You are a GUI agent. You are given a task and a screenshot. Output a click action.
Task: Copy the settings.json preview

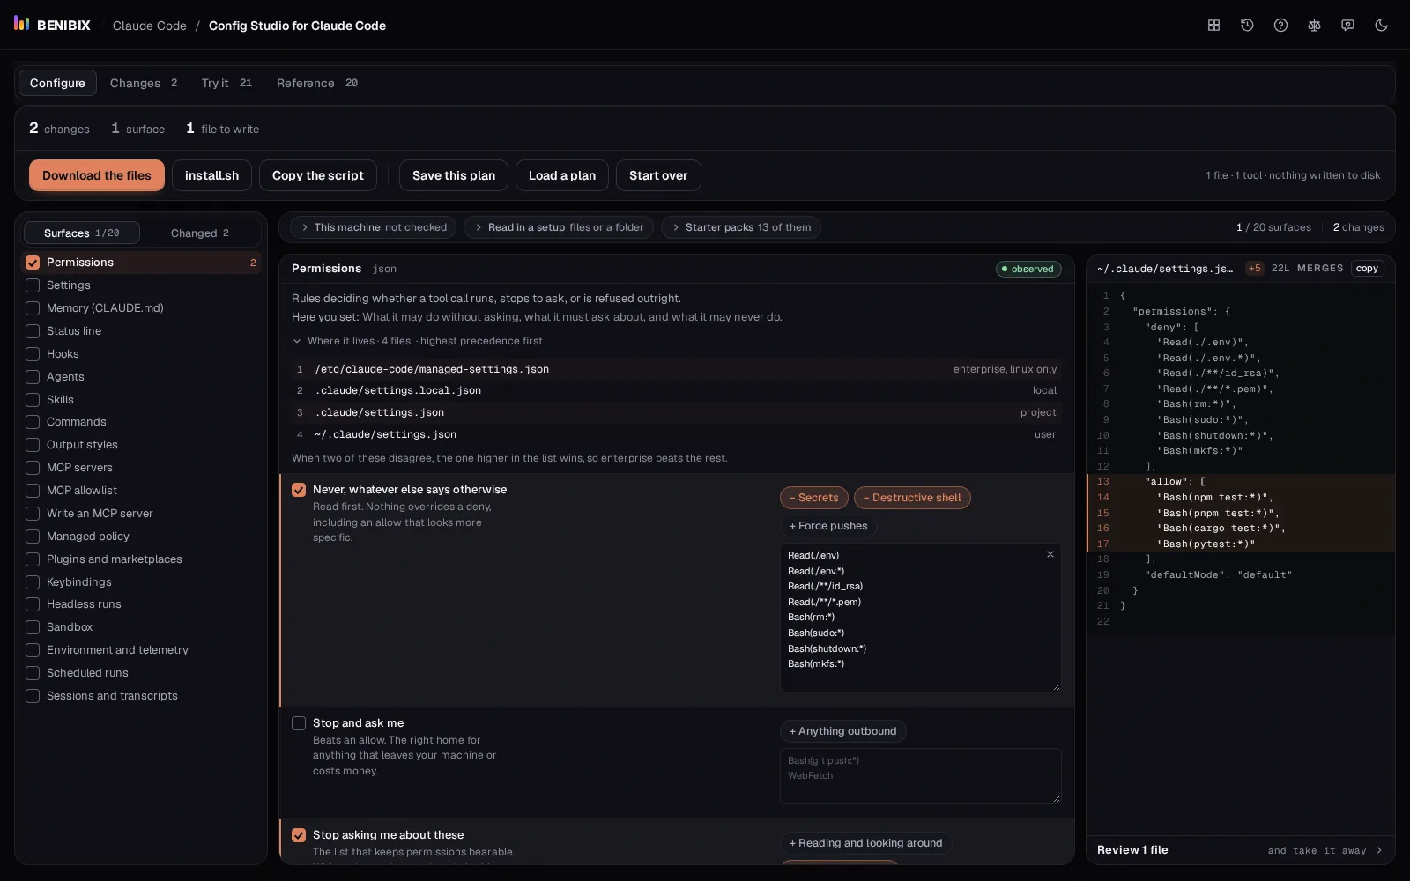pyautogui.click(x=1367, y=268)
